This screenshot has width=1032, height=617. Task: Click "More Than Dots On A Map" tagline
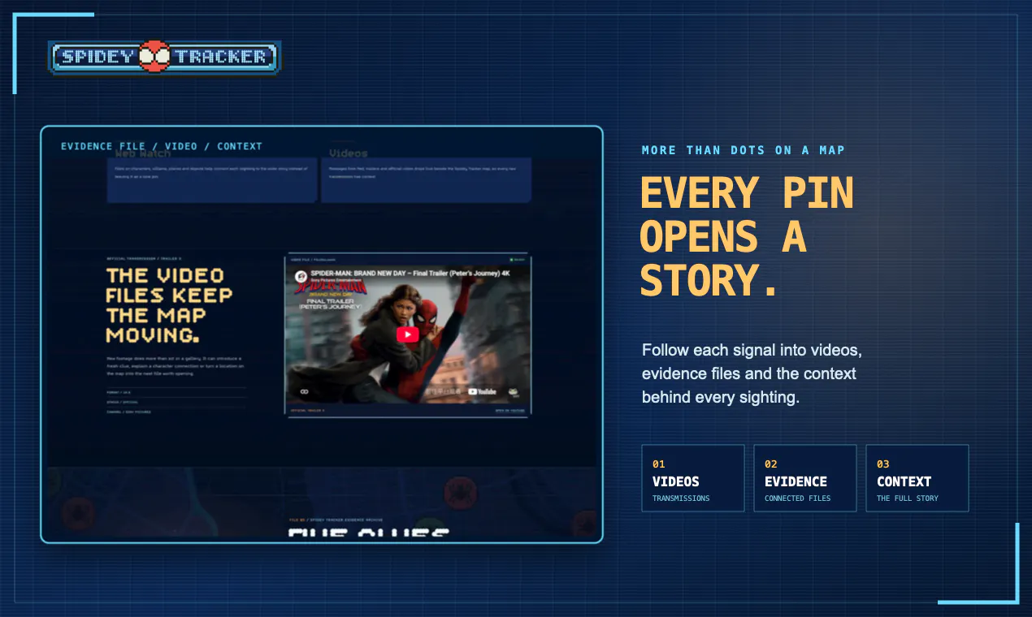(x=743, y=150)
